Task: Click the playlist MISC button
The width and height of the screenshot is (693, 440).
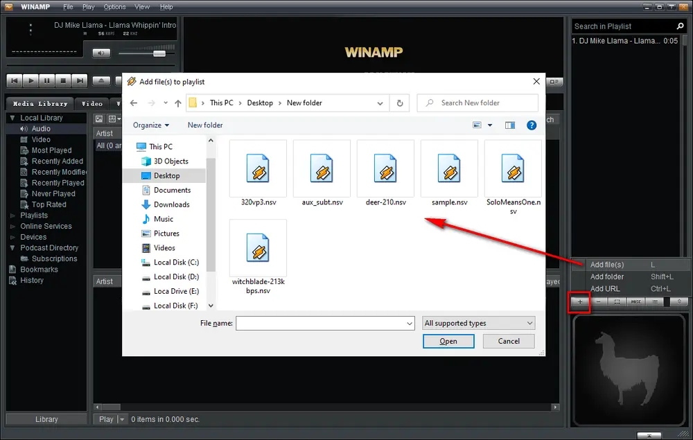Action: (636, 301)
